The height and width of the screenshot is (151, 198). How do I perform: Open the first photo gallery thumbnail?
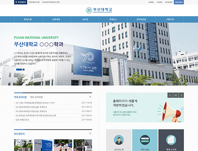(x=23, y=145)
